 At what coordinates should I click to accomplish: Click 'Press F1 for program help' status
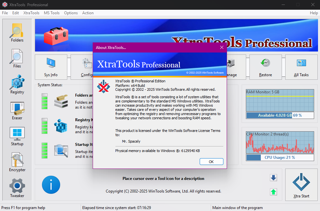(x=23, y=208)
